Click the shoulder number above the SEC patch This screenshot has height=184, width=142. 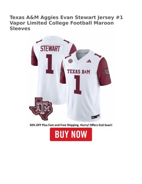coord(68,56)
